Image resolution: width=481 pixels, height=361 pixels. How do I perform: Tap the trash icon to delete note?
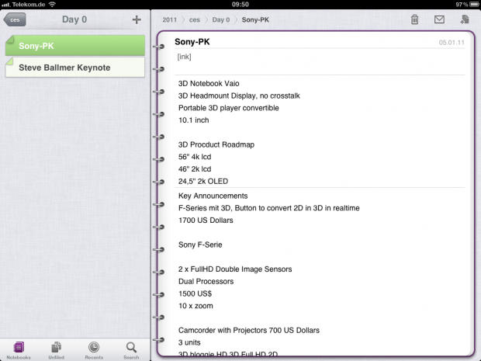[414, 19]
